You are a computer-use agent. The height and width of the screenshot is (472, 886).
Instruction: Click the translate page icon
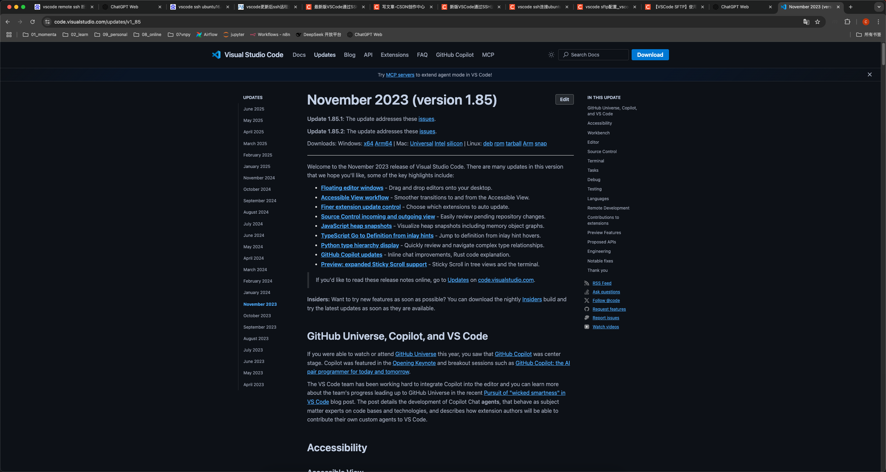(x=806, y=22)
